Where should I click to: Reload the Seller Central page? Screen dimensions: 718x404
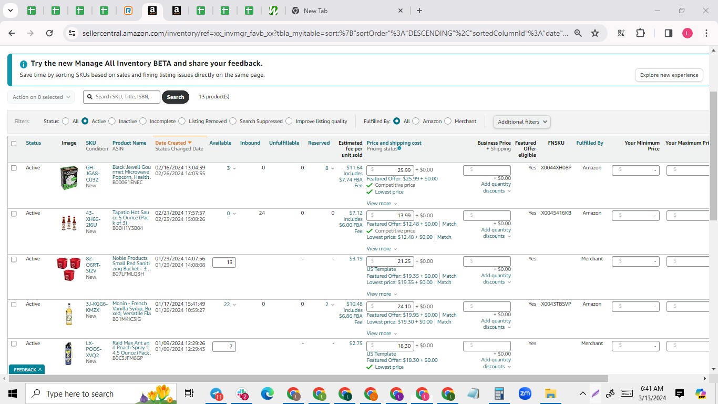pyautogui.click(x=49, y=33)
